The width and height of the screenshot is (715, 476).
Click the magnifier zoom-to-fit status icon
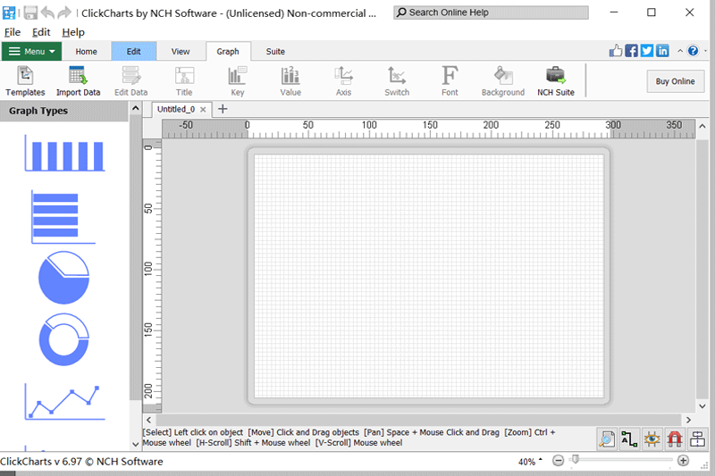coord(607,439)
